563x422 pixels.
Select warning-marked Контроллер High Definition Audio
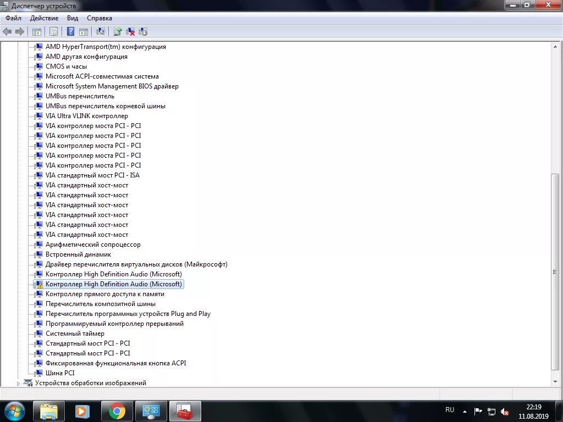point(113,284)
